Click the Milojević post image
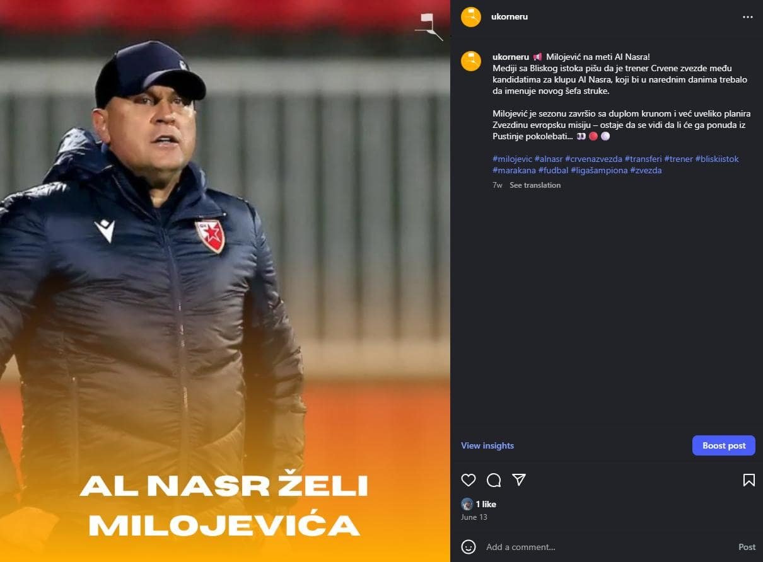763x562 pixels. tap(225, 281)
